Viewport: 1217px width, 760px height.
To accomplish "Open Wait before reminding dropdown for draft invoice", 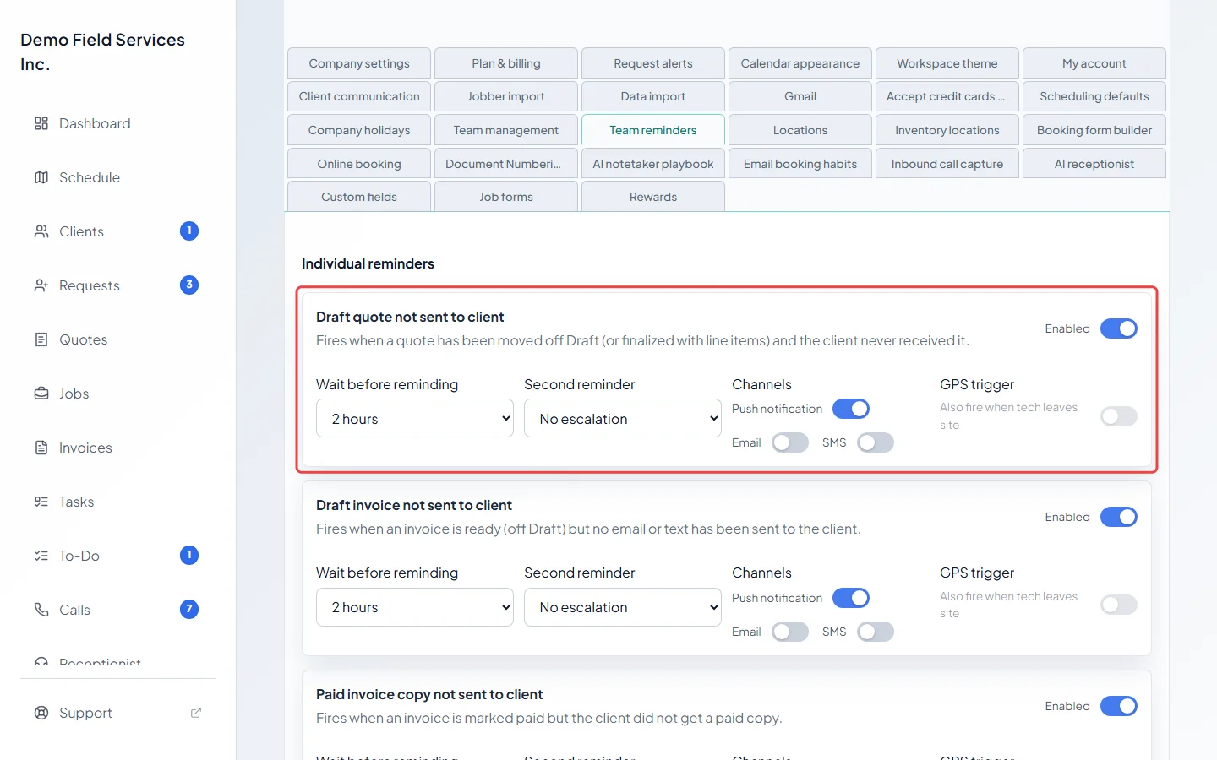I will coord(415,607).
